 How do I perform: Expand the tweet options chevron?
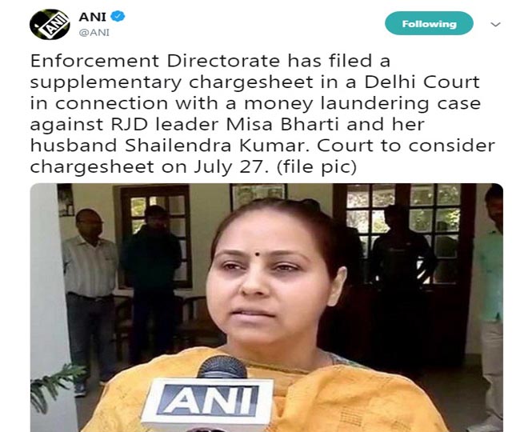click(x=495, y=24)
